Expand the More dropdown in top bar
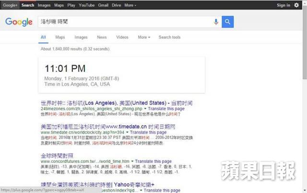Viewport: 307px width, 193px height. coord(130,5)
